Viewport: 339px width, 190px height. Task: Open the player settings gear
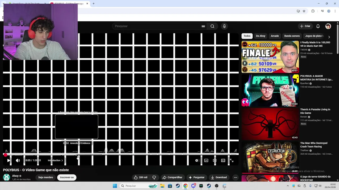[215, 160]
